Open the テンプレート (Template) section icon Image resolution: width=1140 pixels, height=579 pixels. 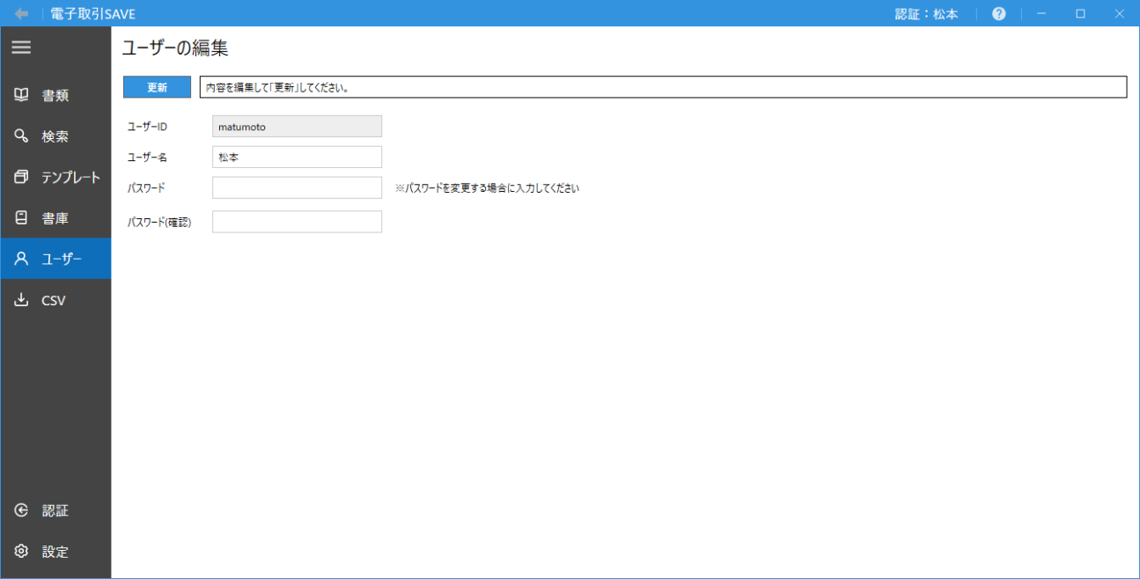click(21, 176)
